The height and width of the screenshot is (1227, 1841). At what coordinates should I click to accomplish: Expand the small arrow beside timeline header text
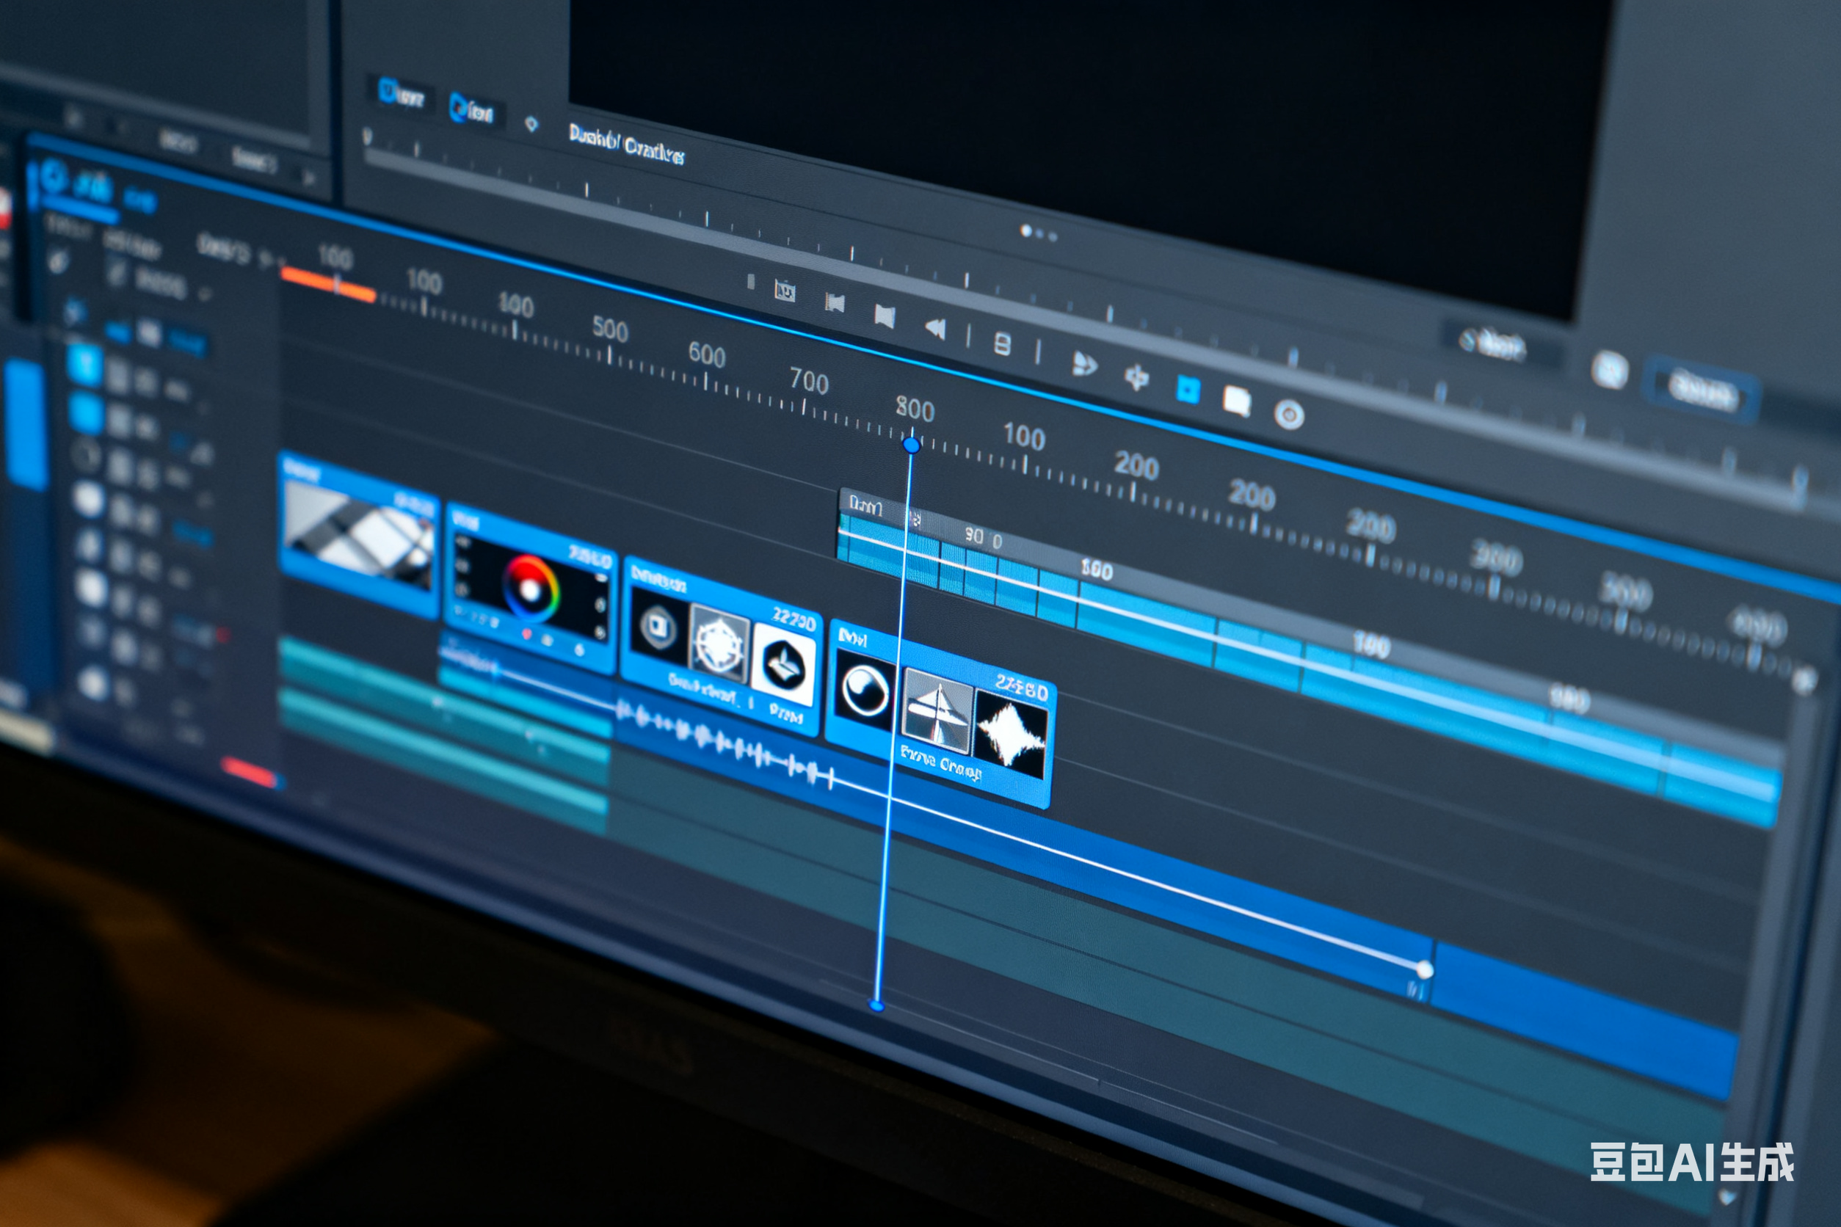click(265, 257)
